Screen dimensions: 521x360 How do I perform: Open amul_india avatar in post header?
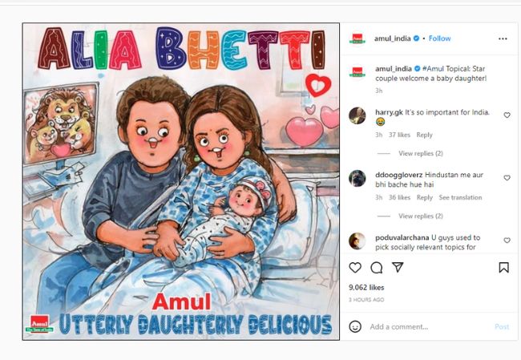pos(357,38)
